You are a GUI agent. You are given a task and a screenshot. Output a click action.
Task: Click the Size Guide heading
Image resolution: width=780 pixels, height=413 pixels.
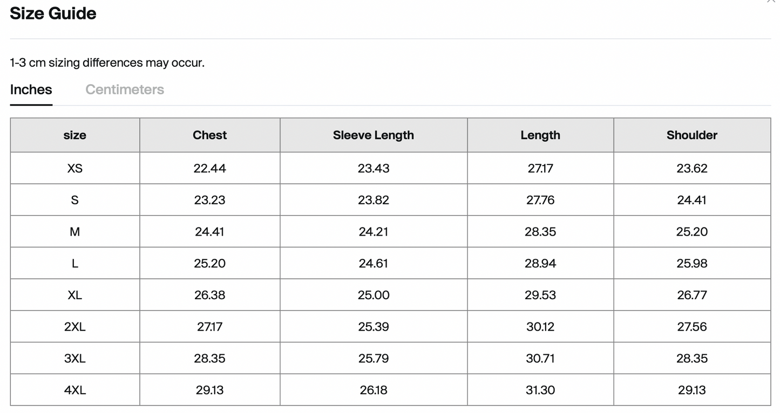tap(53, 13)
